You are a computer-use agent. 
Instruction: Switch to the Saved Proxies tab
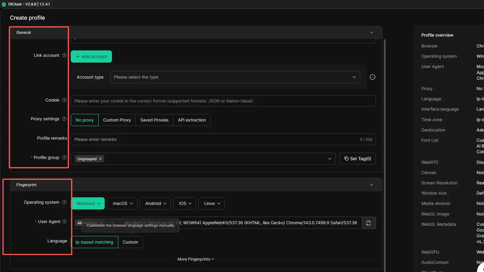coord(154,120)
